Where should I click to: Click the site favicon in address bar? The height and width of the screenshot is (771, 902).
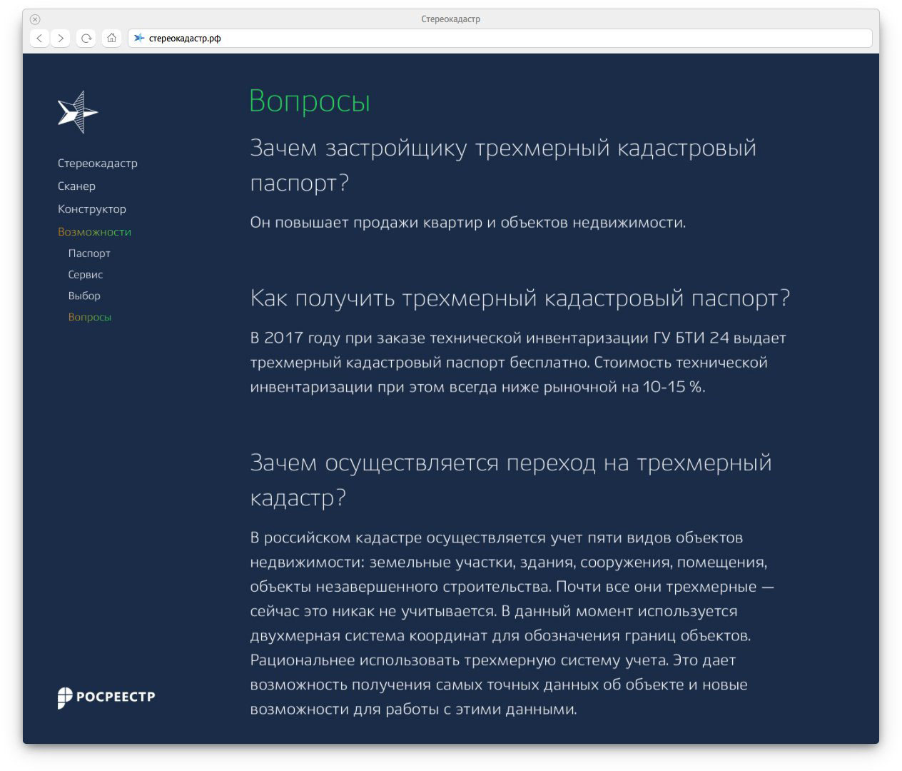pos(139,38)
